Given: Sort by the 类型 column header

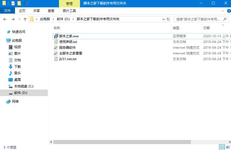Looking at the screenshot, I should pyautogui.click(x=176, y=28).
